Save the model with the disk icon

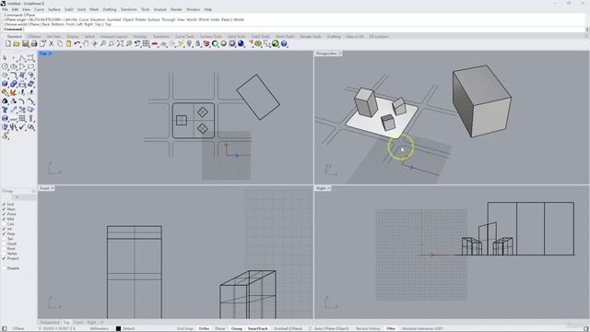pyautogui.click(x=25, y=43)
